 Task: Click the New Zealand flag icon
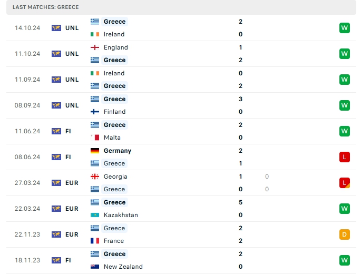click(95, 267)
